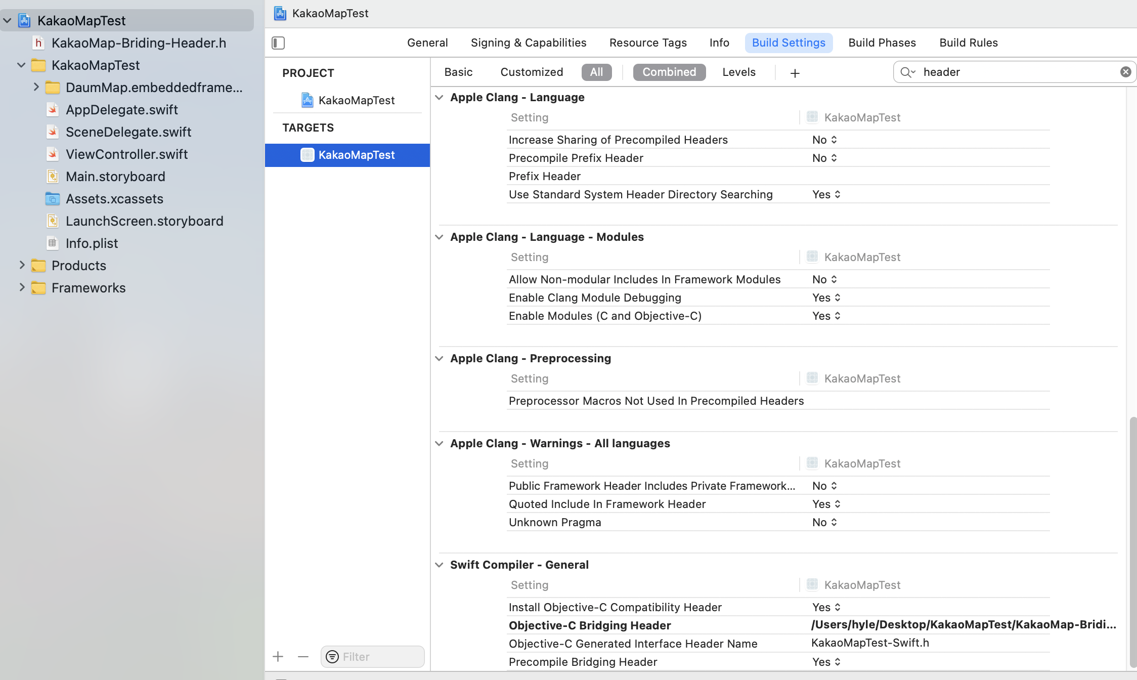Collapse the KakaoMapTest project root in navigator
The height and width of the screenshot is (680, 1137).
[x=8, y=21]
